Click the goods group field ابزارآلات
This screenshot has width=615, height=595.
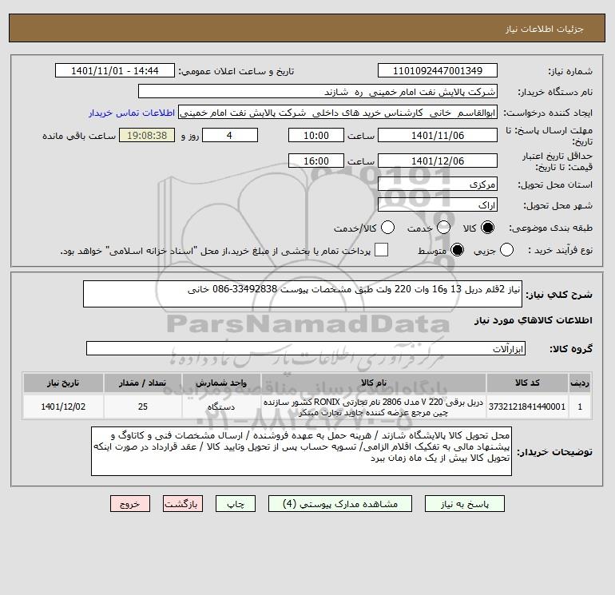306,348
